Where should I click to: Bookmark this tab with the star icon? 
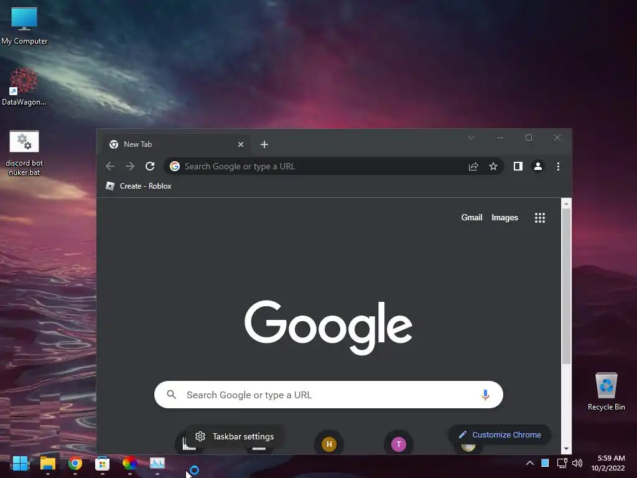[493, 166]
